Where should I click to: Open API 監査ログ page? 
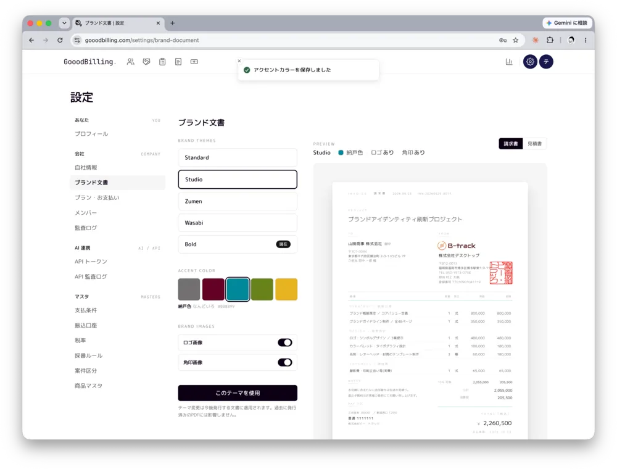point(91,276)
